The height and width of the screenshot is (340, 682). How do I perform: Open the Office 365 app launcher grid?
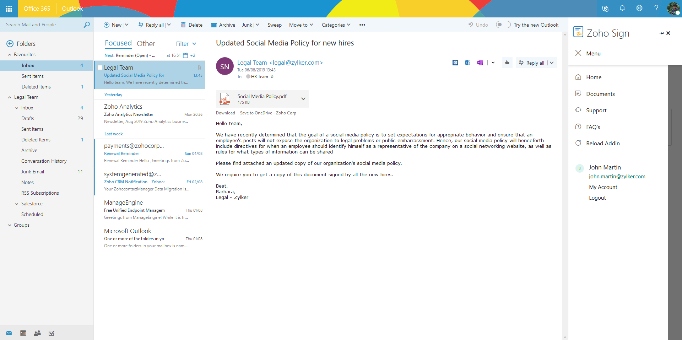point(9,9)
